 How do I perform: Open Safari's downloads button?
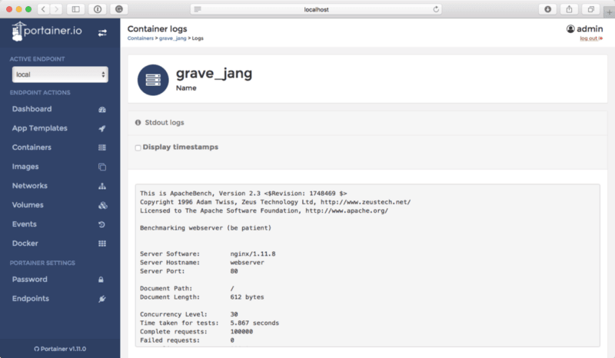click(548, 9)
